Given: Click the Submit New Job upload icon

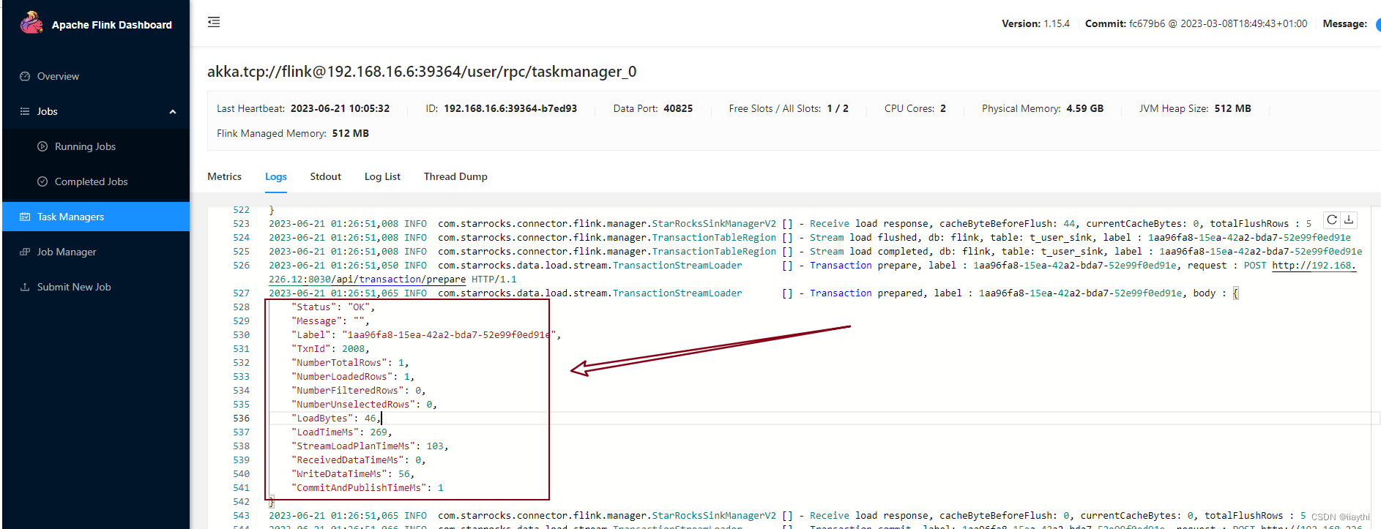Looking at the screenshot, I should (x=25, y=287).
